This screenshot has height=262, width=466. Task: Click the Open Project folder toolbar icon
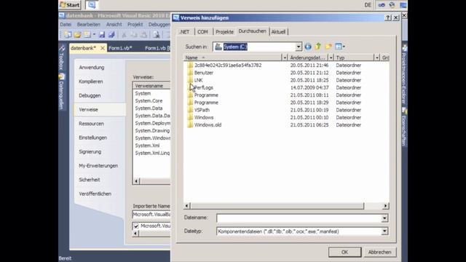click(78, 35)
